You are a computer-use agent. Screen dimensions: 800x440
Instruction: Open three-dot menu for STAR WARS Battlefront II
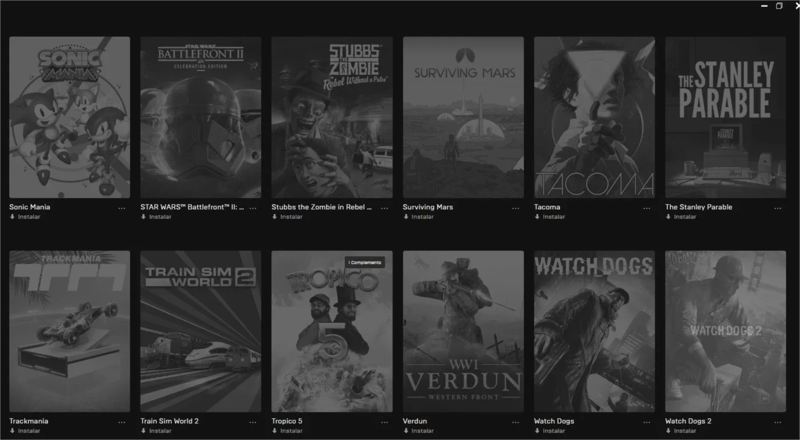click(x=253, y=209)
